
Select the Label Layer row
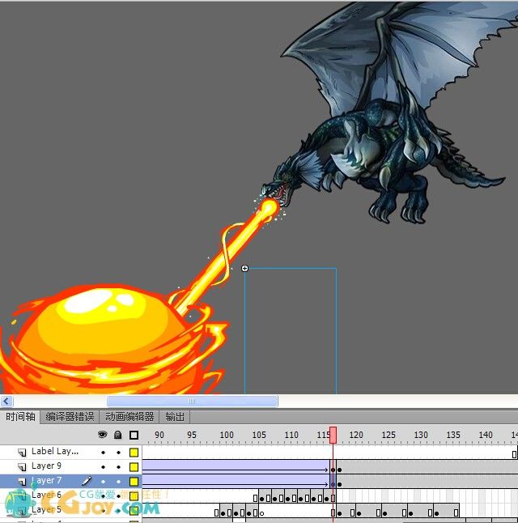(x=70, y=452)
